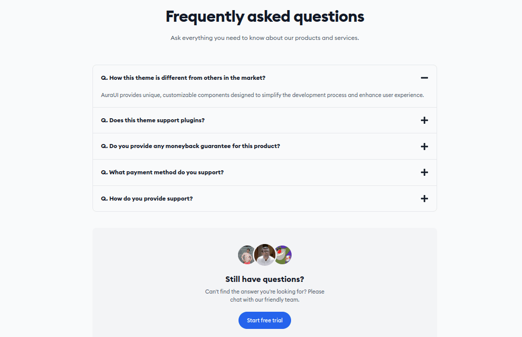Click "chat with our friendly team" text
The image size is (522, 337).
265,300
